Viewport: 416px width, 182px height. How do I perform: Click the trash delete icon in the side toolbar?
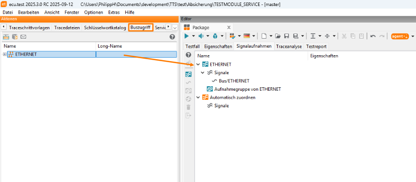coord(188,107)
